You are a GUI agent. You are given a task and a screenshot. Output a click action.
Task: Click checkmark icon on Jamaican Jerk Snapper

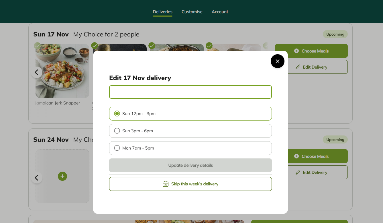[37, 46]
